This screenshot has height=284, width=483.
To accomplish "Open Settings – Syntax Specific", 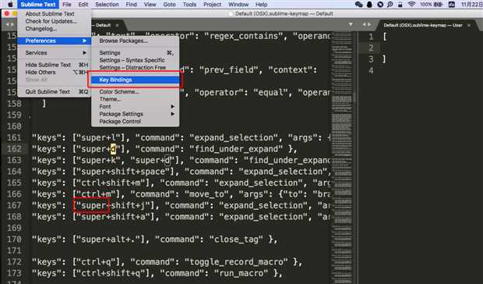I will point(136,60).
